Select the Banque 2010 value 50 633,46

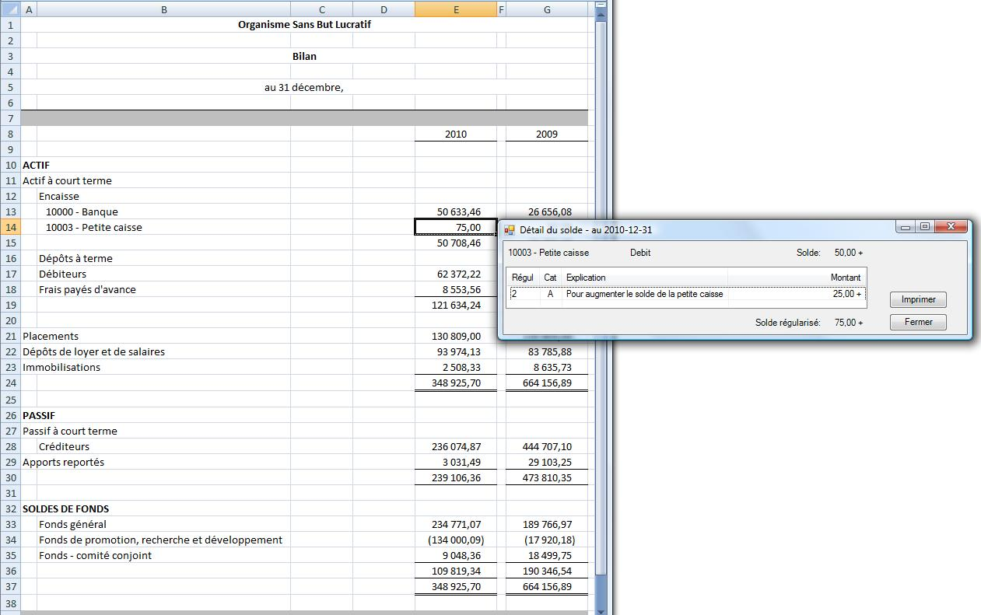click(456, 211)
